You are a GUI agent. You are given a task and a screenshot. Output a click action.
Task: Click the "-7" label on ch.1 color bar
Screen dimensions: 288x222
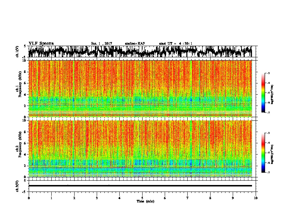coord(268,112)
